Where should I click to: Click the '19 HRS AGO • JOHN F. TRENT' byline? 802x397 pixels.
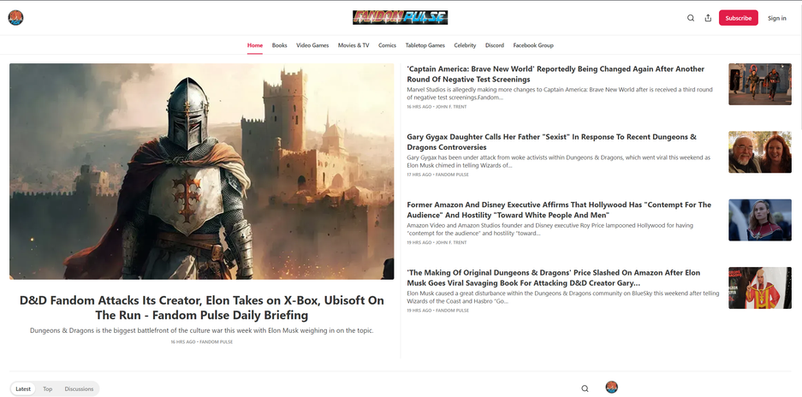tap(437, 242)
